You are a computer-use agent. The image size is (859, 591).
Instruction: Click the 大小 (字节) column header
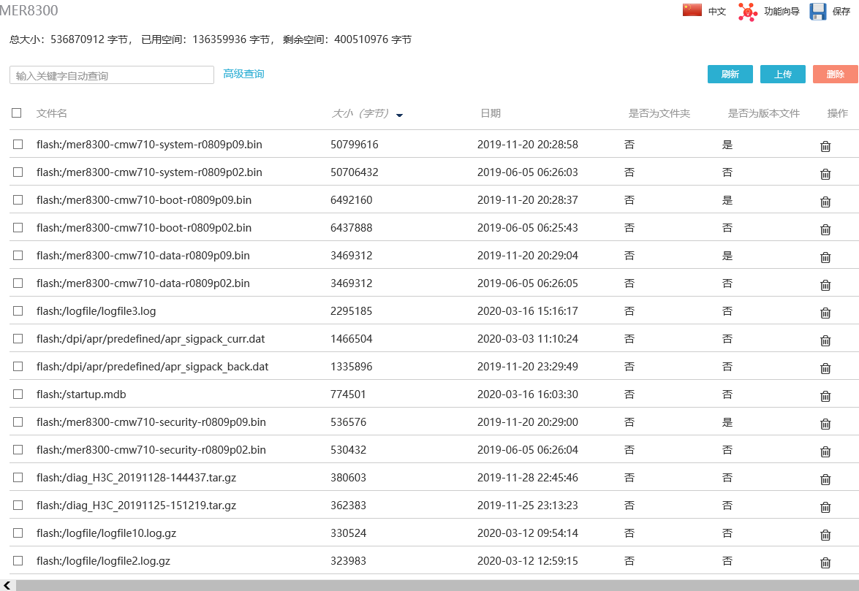pos(360,113)
